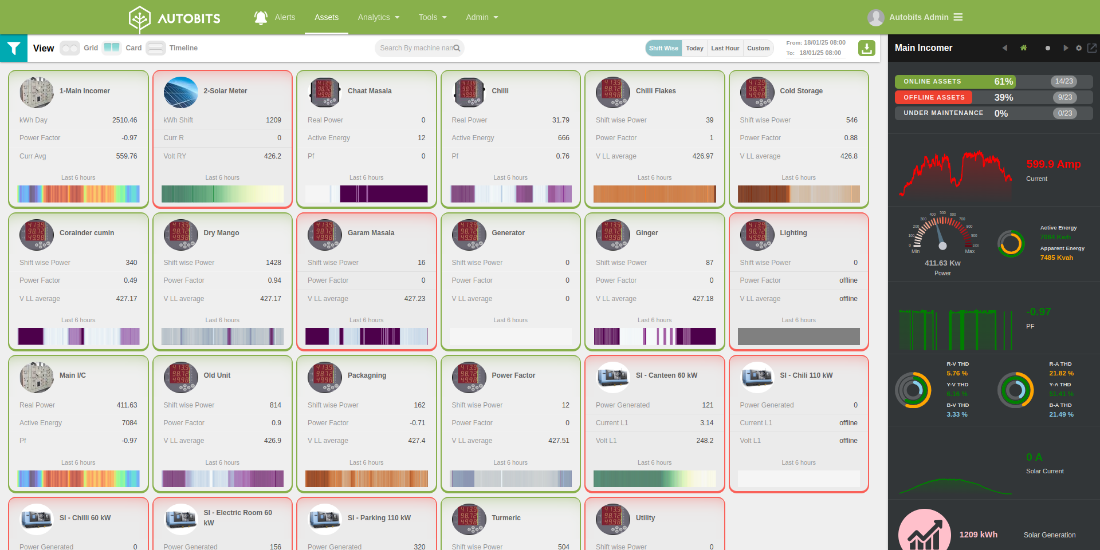The height and width of the screenshot is (550, 1100).
Task: Click the Utility card title
Action: pos(645,518)
